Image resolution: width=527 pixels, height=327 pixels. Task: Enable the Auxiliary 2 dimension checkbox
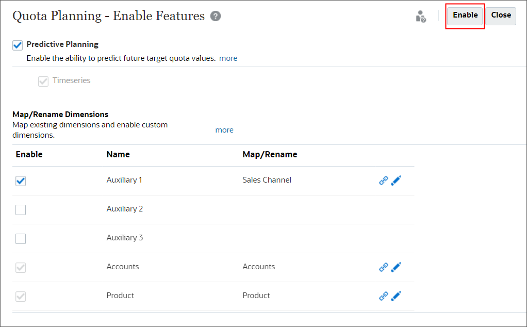(x=21, y=209)
